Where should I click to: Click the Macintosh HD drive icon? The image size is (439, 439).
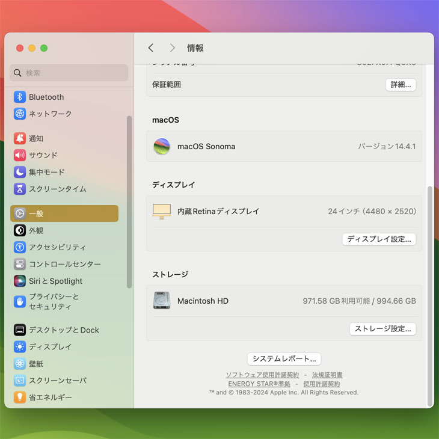[162, 301]
